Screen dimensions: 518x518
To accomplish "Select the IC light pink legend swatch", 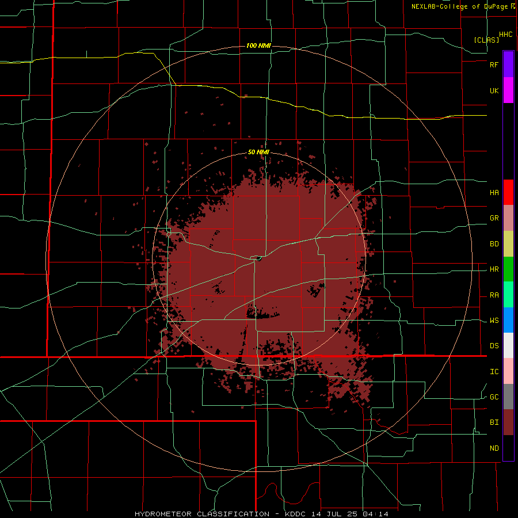I will click(x=508, y=371).
